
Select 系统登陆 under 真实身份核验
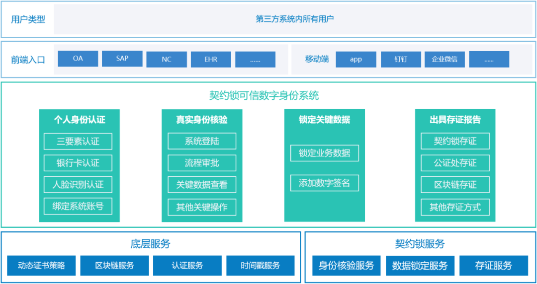pos(202,142)
